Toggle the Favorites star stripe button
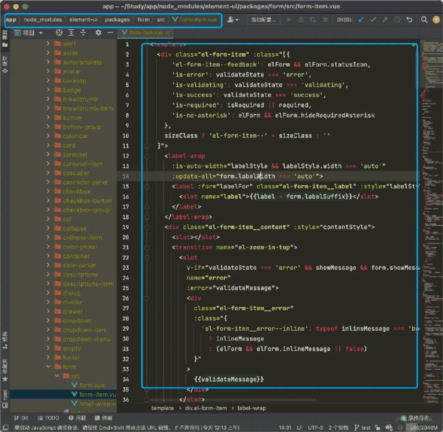 [x=5, y=371]
